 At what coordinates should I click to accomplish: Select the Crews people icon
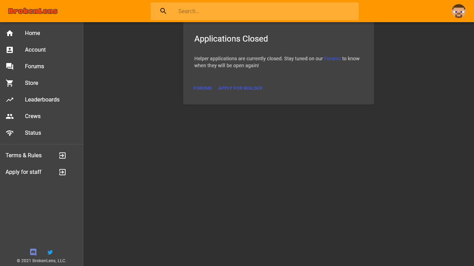[x=10, y=116]
